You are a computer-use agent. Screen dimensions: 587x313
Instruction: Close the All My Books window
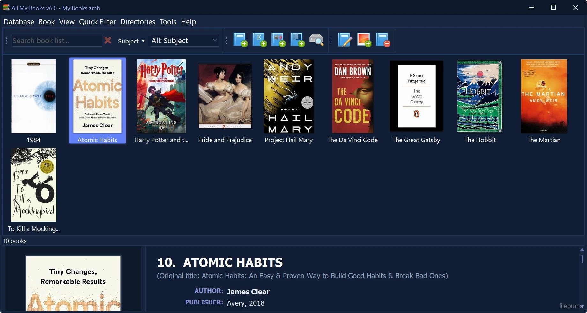[576, 8]
